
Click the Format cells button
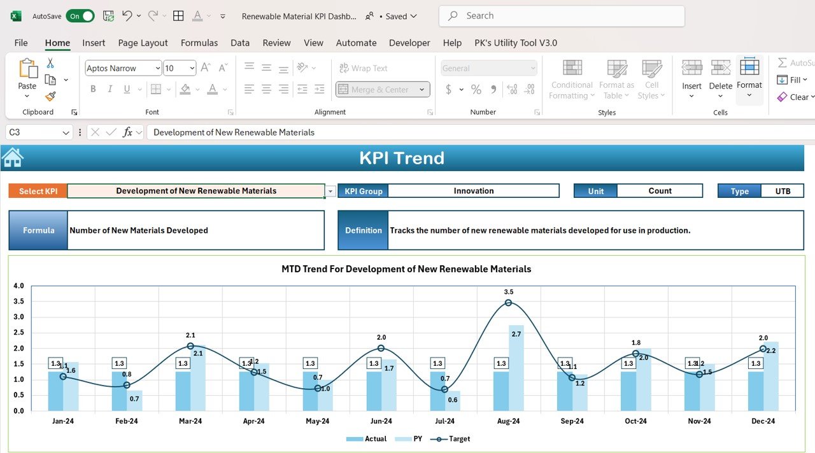point(749,80)
